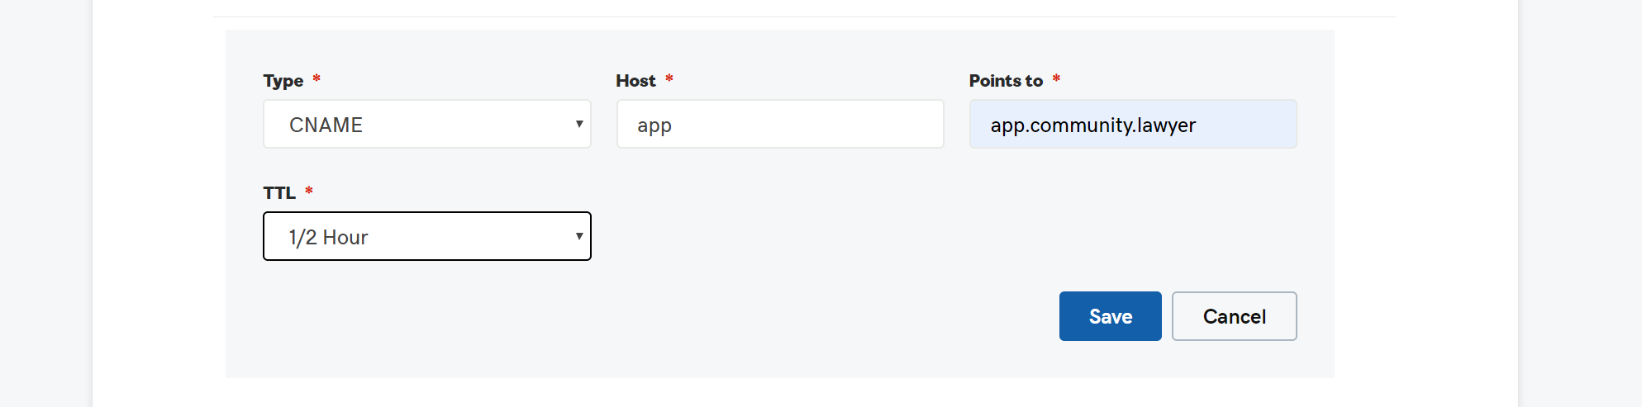The image size is (1642, 407).
Task: Click the red asterisk beside Host
Action: pos(669,79)
